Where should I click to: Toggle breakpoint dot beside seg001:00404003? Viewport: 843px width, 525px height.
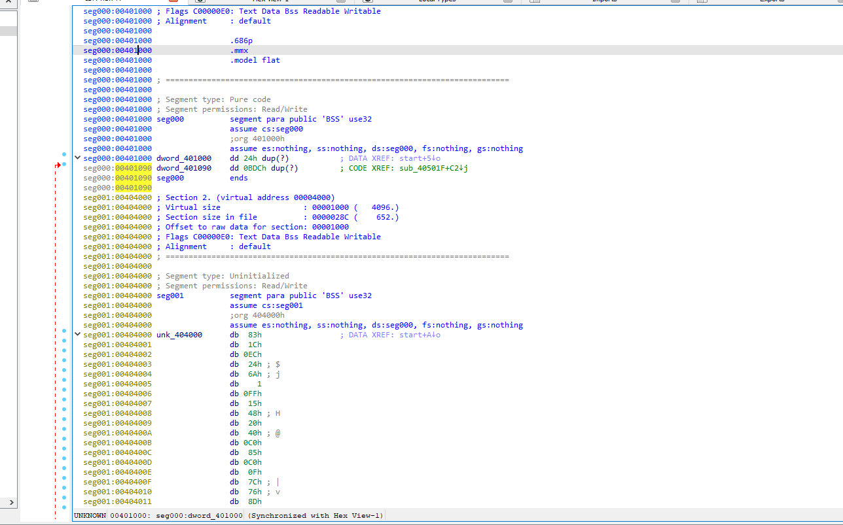click(64, 360)
